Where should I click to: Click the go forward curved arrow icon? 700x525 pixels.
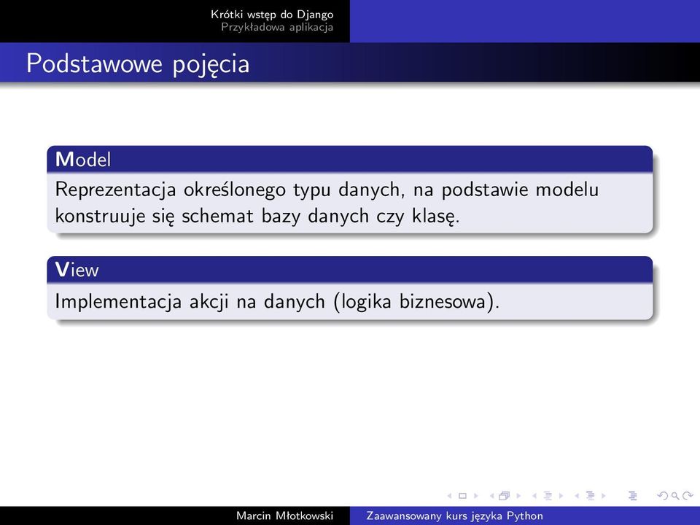point(688,496)
